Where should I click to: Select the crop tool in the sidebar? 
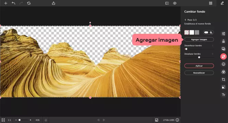pos(224,79)
